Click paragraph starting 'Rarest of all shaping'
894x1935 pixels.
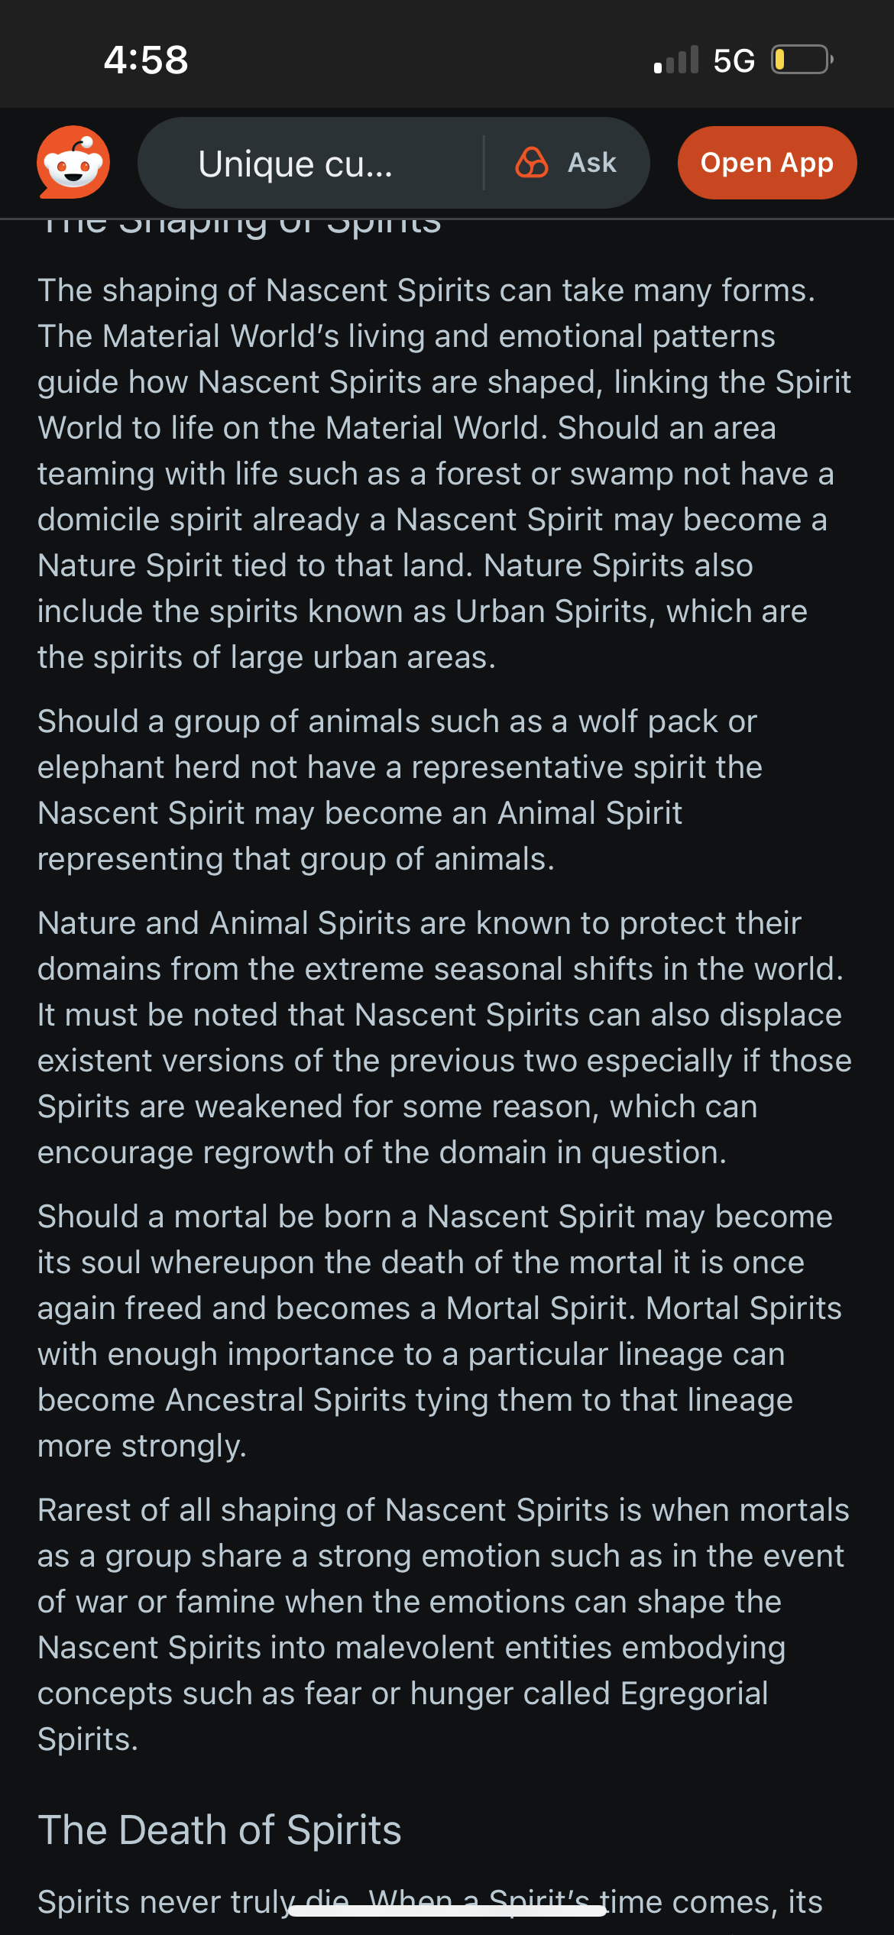click(443, 1624)
